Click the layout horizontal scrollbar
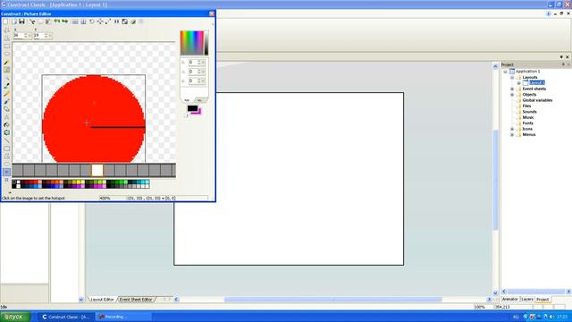This screenshot has width=572, height=322. point(332,300)
